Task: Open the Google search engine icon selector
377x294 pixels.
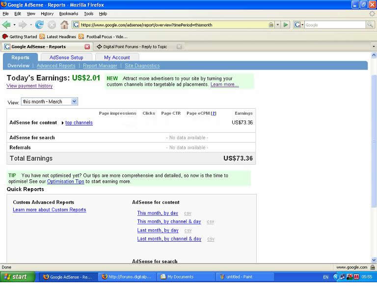Action: coord(299,24)
